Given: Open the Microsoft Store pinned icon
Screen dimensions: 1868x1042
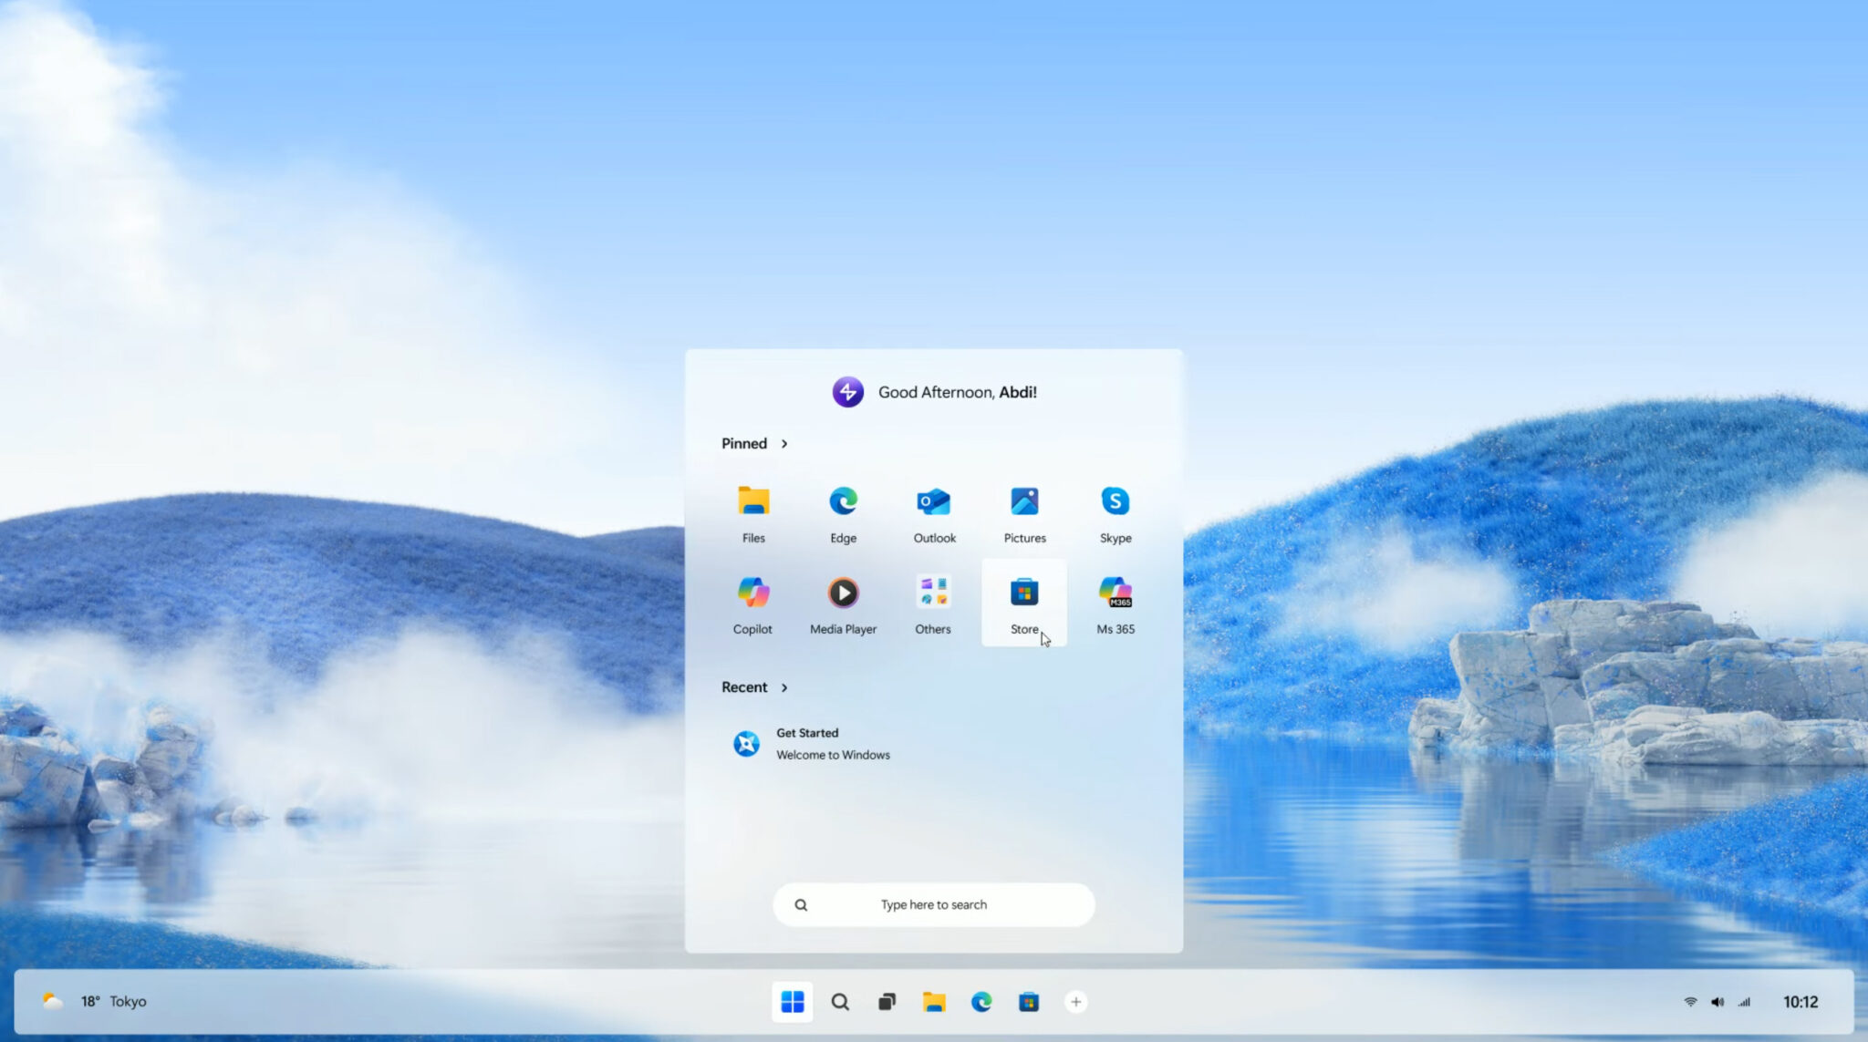Looking at the screenshot, I should point(1023,602).
